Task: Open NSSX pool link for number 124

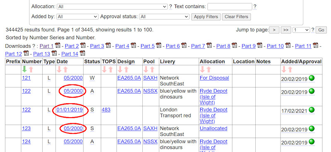Action: coord(150,141)
